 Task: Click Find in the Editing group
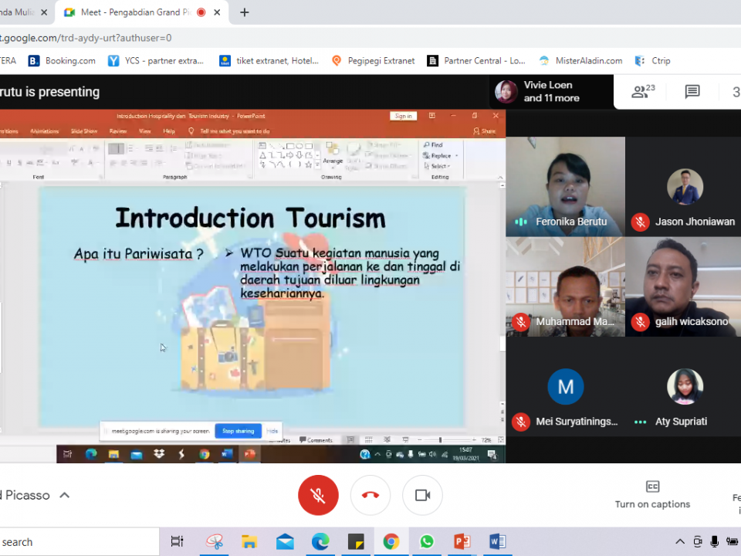433,144
